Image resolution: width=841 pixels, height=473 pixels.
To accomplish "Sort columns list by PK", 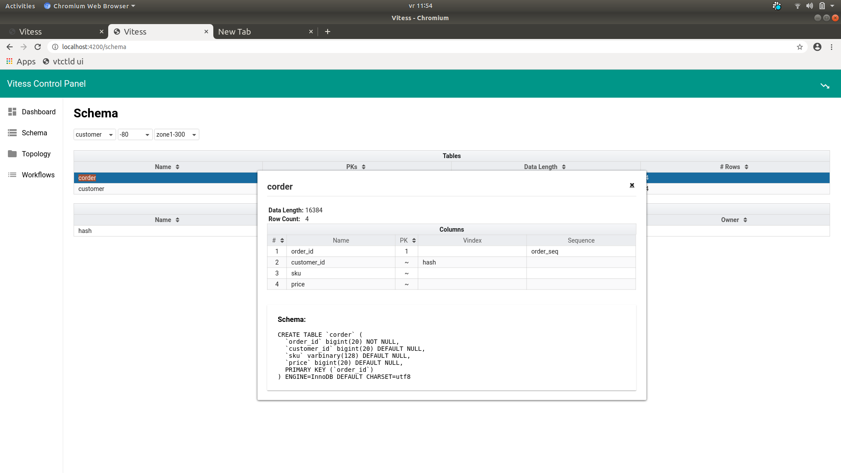I will (x=407, y=240).
